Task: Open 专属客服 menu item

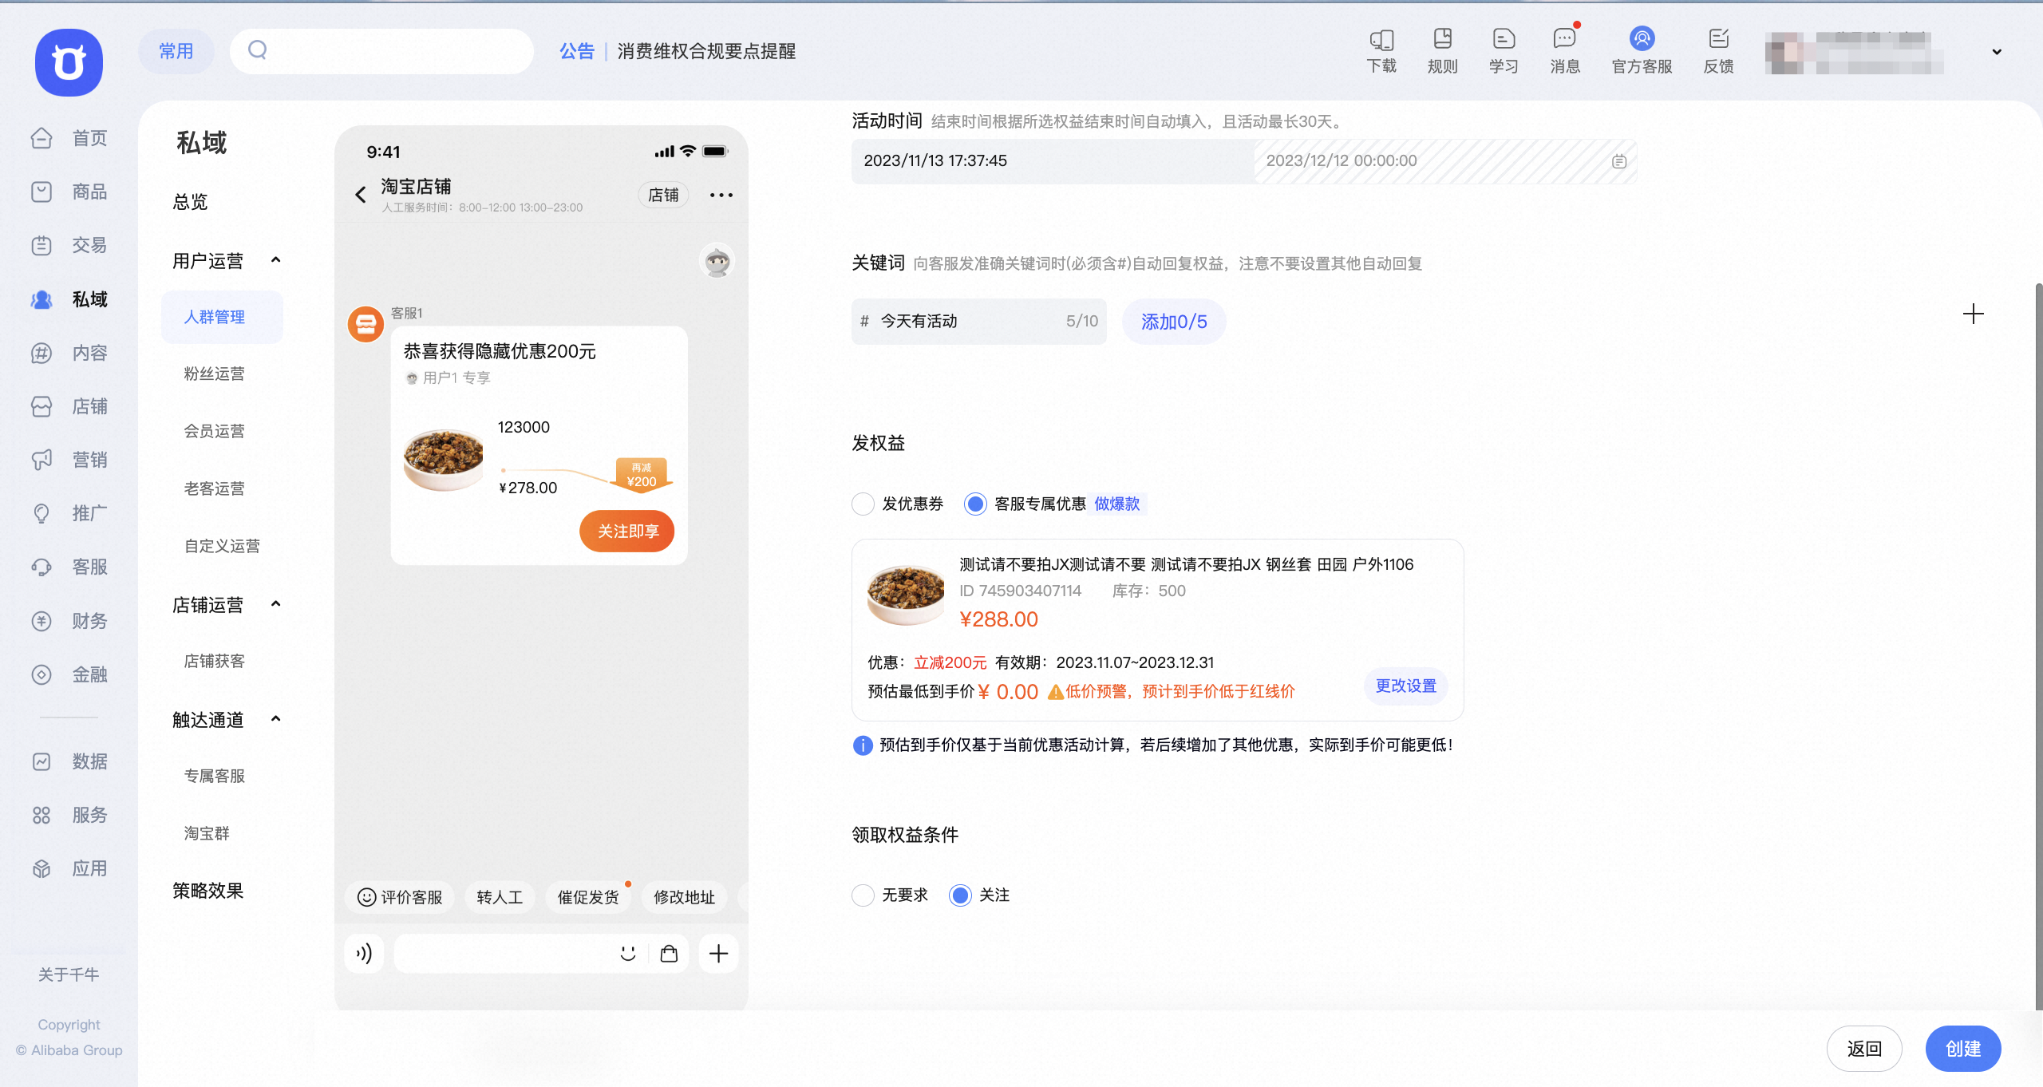Action: point(214,776)
